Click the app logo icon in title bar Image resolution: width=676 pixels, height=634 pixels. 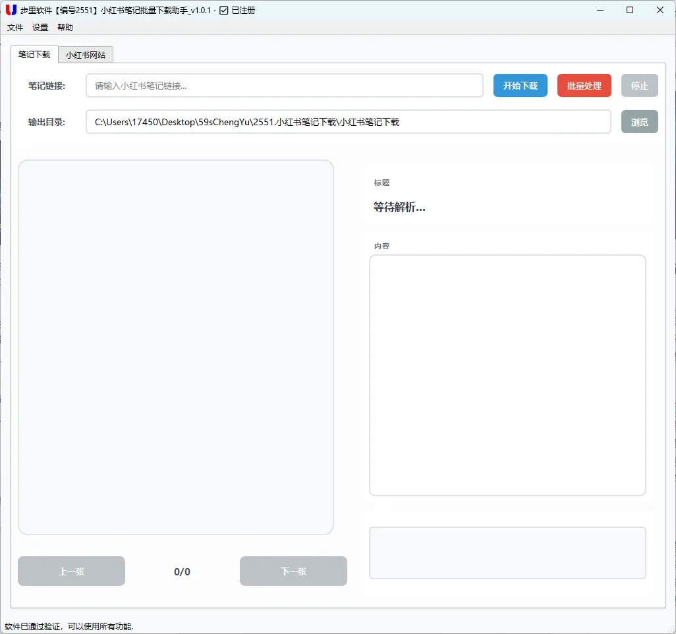click(11, 10)
